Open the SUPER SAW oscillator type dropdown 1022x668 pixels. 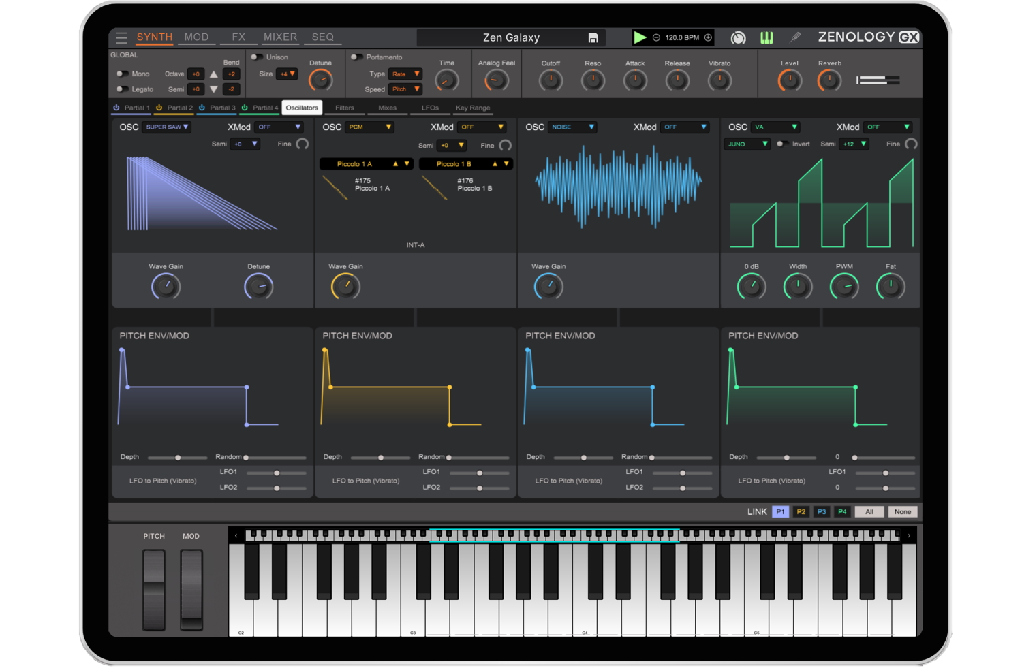pos(167,127)
